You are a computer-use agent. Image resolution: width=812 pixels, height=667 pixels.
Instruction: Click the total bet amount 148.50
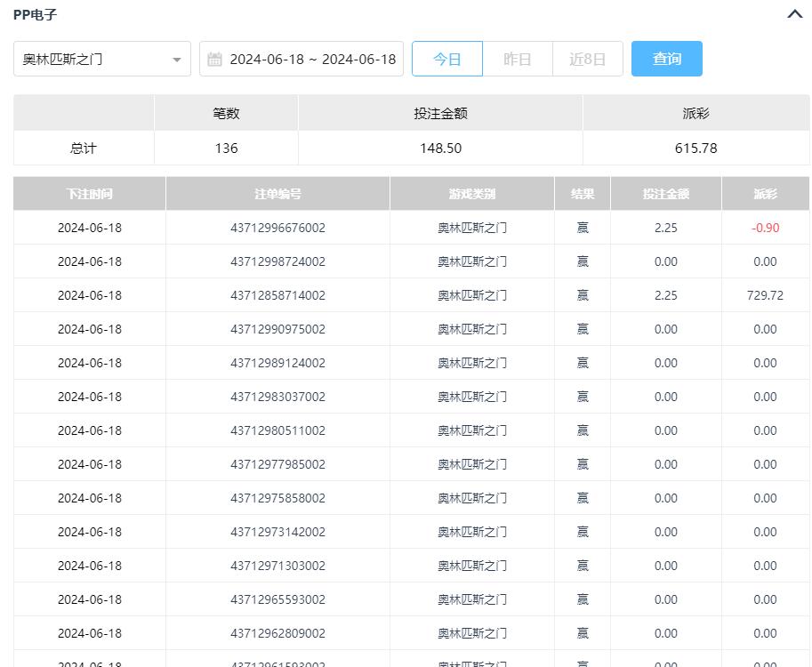[440, 149]
